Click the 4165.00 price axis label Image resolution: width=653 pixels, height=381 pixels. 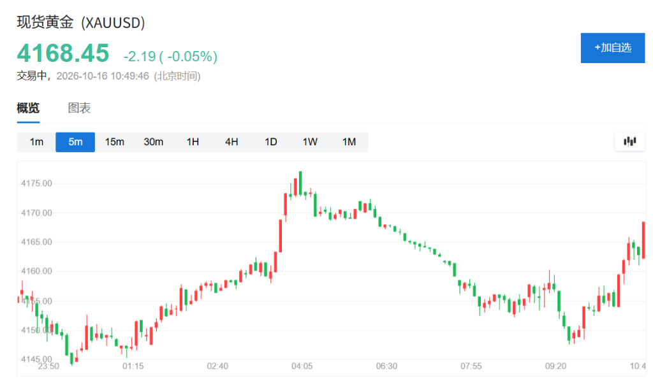click(x=36, y=242)
